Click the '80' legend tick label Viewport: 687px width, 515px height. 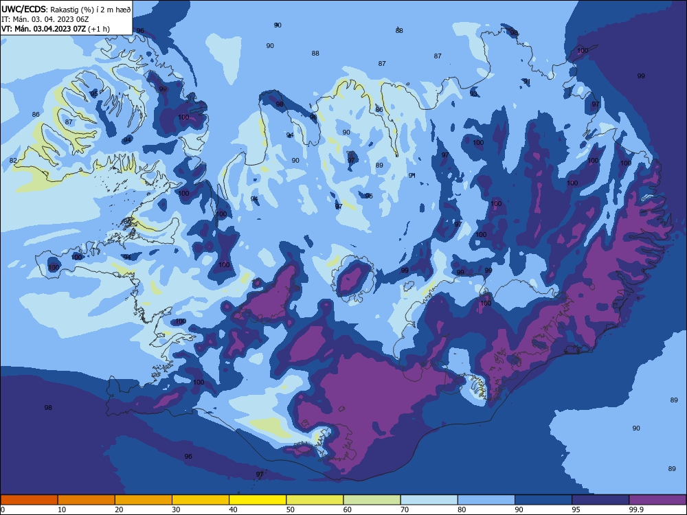462,510
